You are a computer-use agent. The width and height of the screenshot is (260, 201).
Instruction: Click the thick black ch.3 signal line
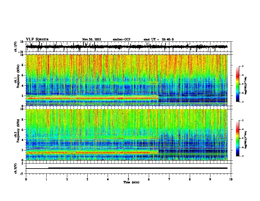click(x=138, y=168)
